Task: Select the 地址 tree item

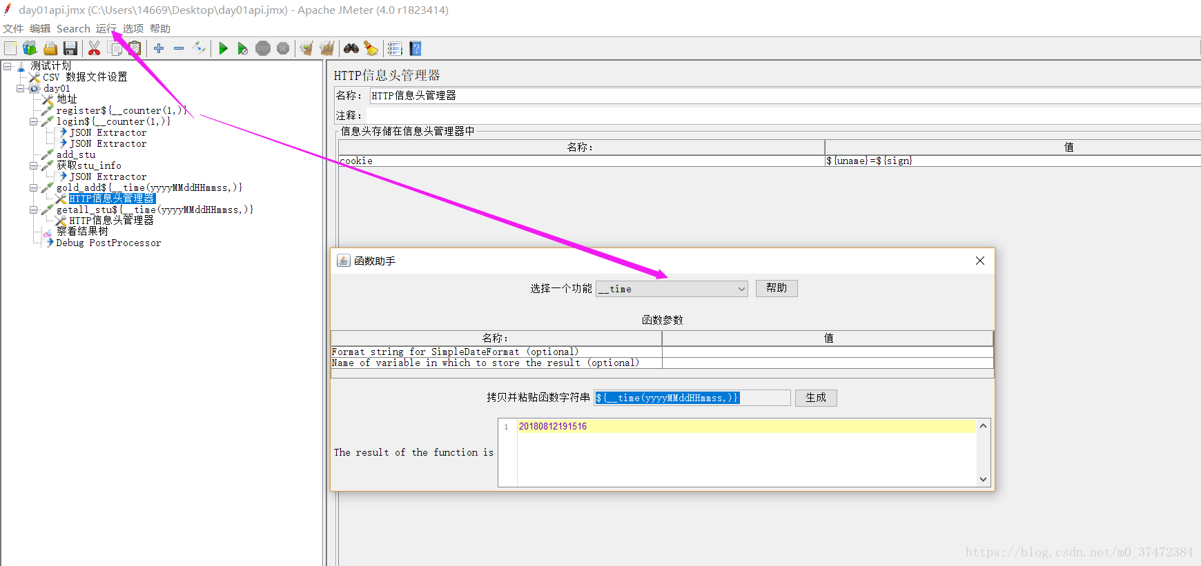Action: tap(67, 99)
